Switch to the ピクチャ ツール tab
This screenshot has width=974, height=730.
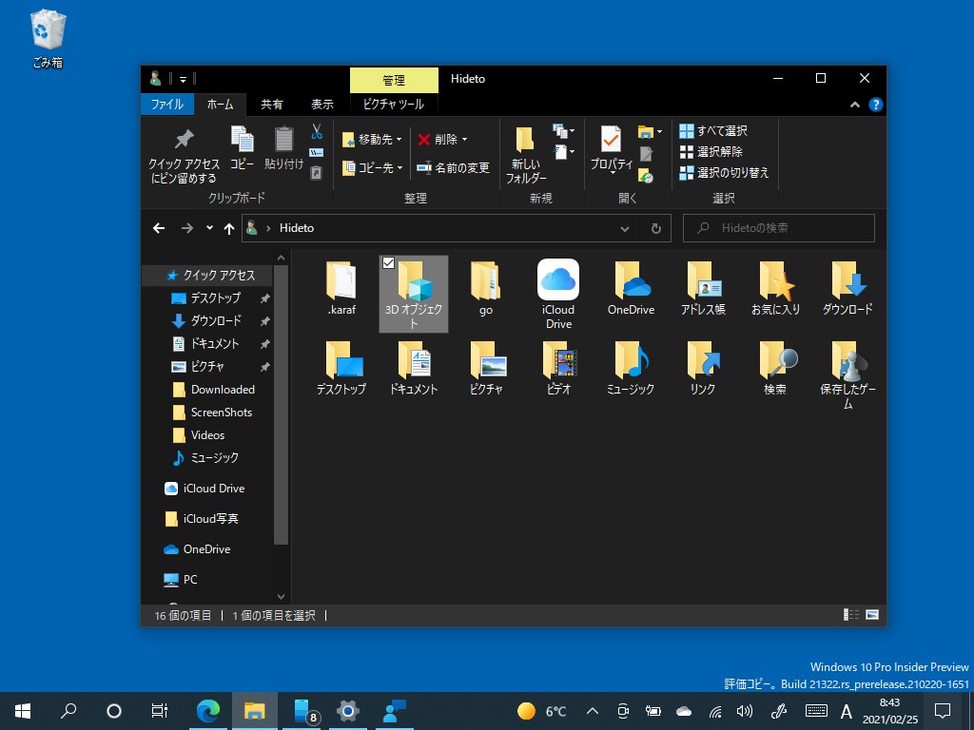(x=394, y=105)
